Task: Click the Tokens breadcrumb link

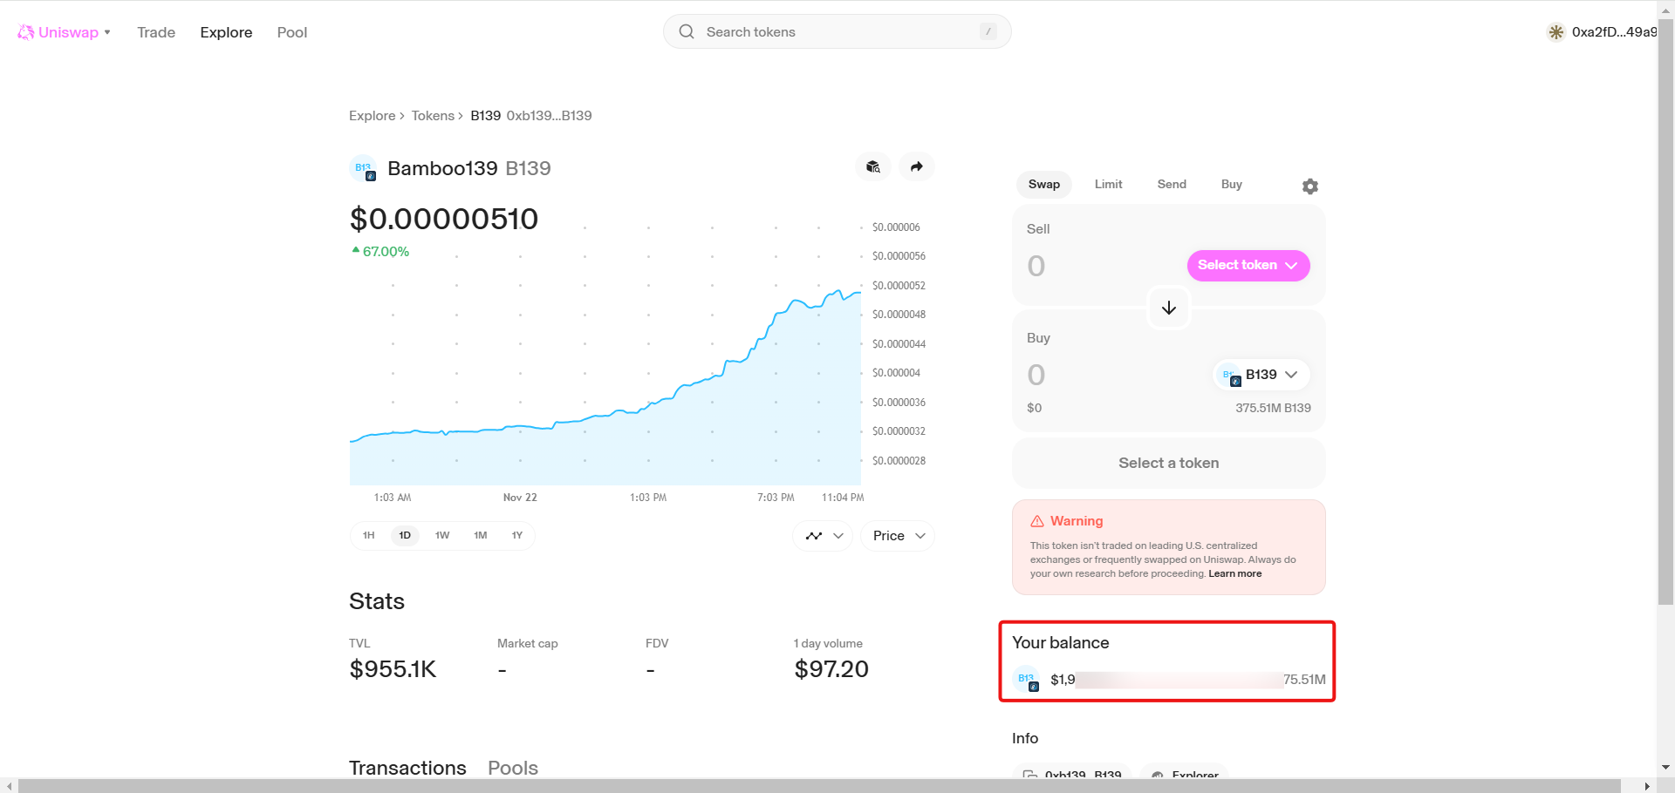Action: pyautogui.click(x=433, y=116)
